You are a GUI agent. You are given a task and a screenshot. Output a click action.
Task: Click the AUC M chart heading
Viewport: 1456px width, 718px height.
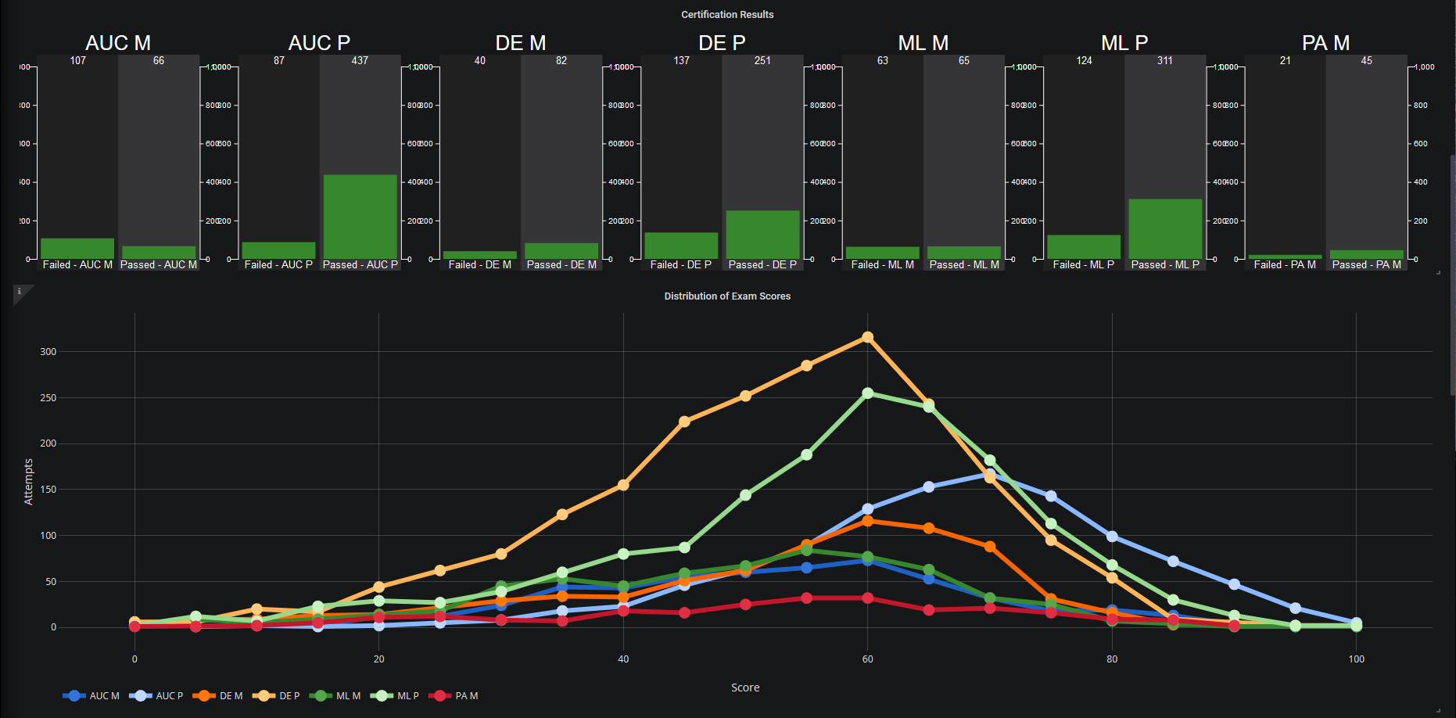118,43
